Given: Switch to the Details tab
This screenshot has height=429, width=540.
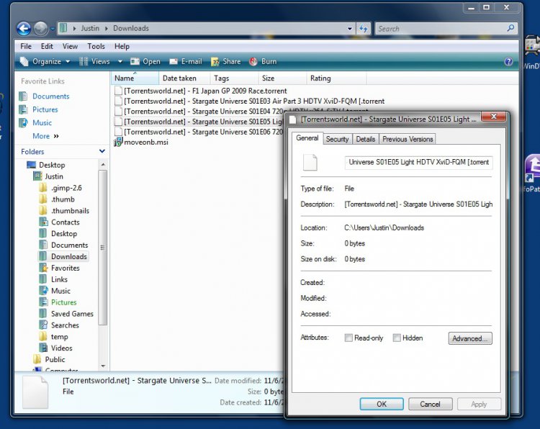Looking at the screenshot, I should (365, 139).
